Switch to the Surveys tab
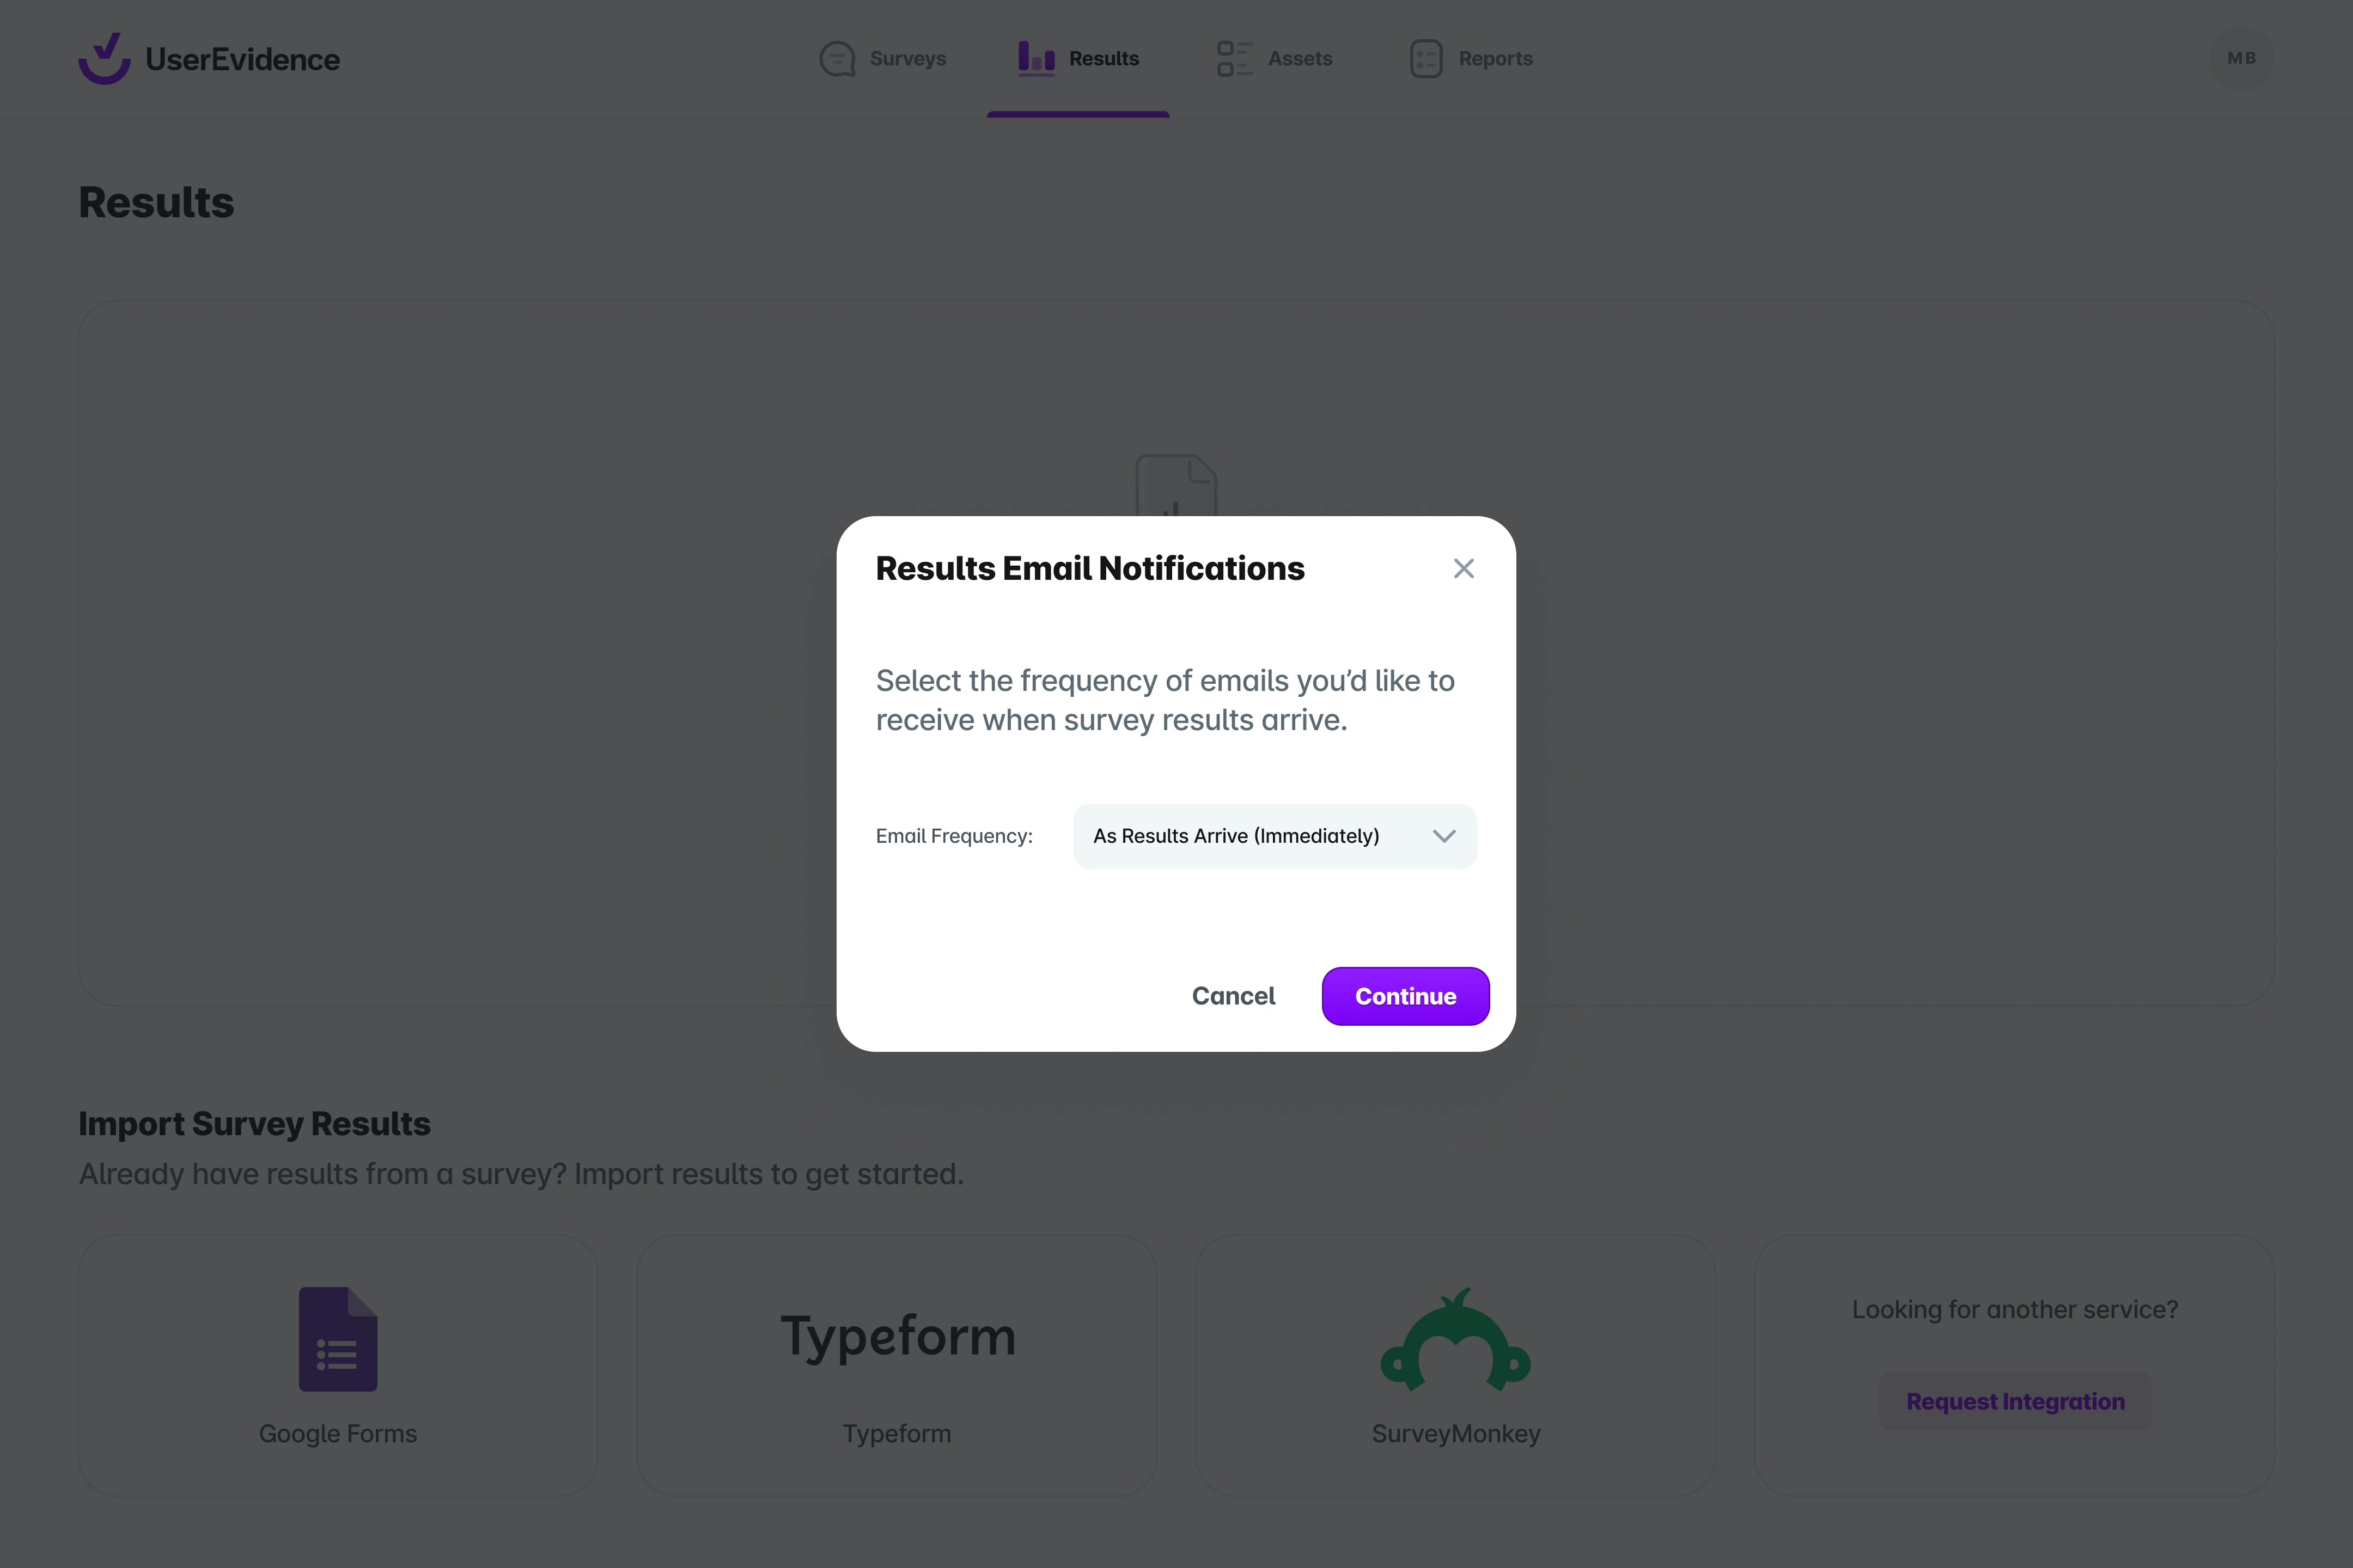 coord(906,59)
